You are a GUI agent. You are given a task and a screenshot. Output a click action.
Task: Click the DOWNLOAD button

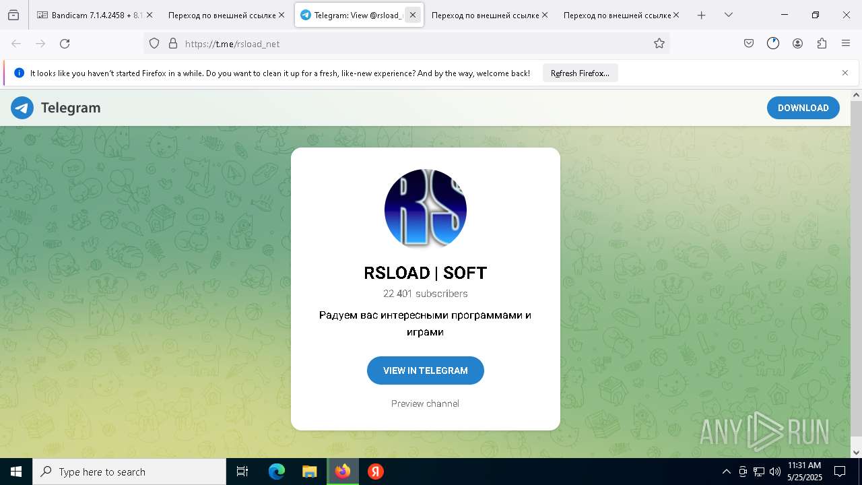(803, 108)
